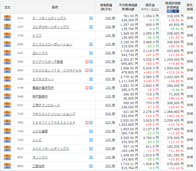This screenshot has width=196, height=171.
Task: Click the 買い buy button for 神戸製鋼所
Action: pyautogui.click(x=7, y=95)
